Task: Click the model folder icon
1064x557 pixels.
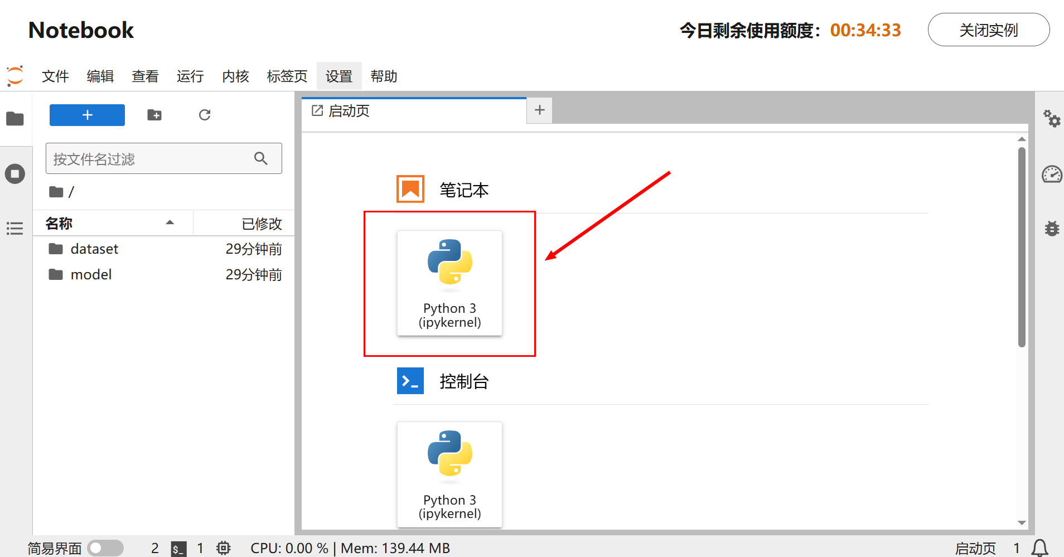Action: tap(56, 274)
